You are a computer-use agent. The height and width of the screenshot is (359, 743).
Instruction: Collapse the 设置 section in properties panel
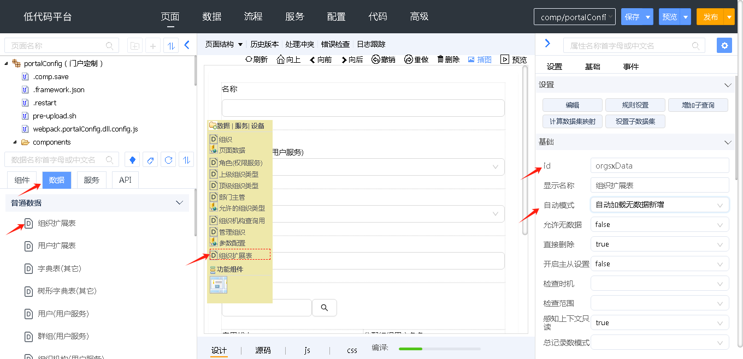click(728, 85)
